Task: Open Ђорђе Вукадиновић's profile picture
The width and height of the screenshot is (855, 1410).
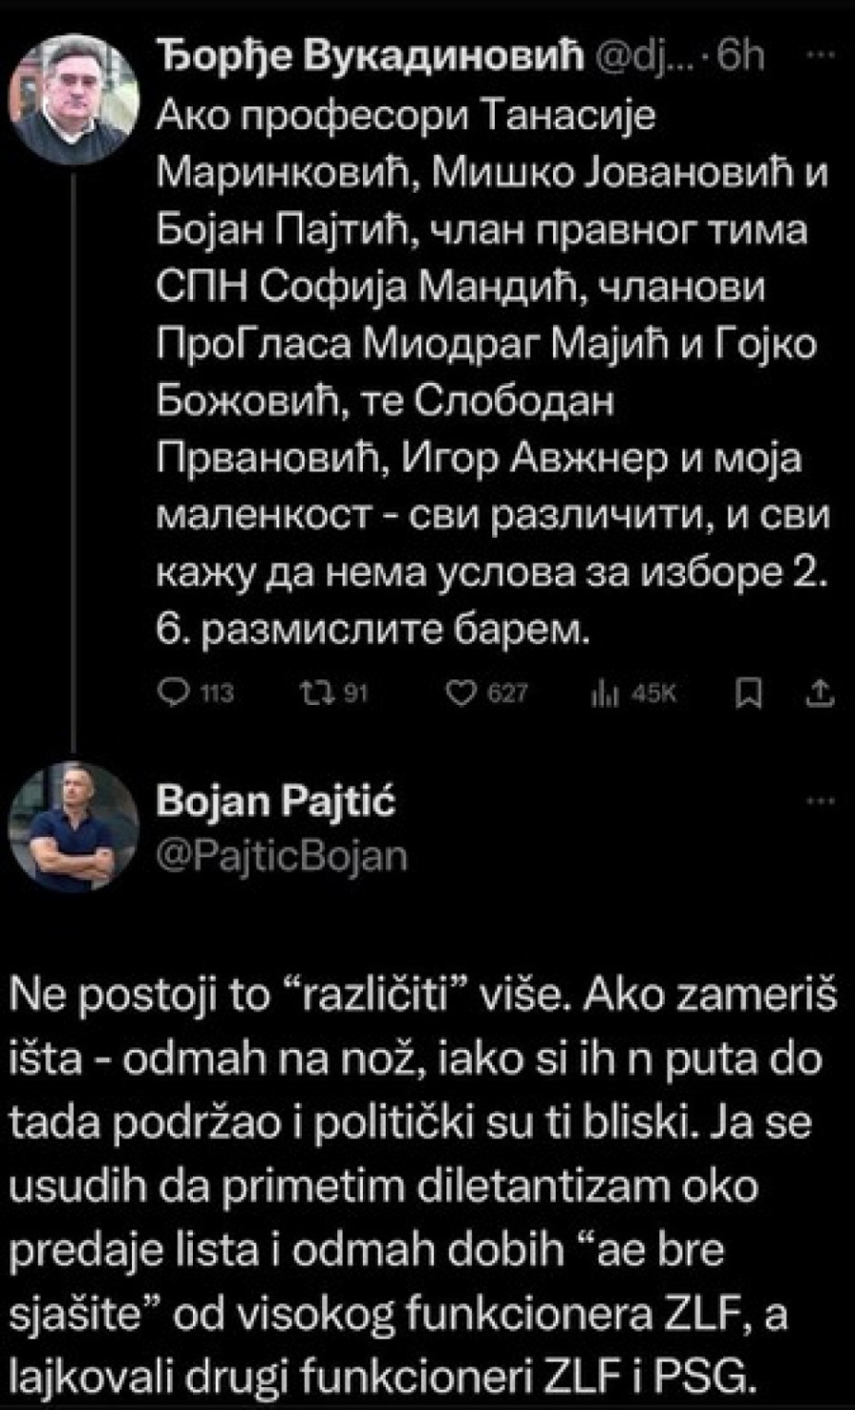Action: 74,99
